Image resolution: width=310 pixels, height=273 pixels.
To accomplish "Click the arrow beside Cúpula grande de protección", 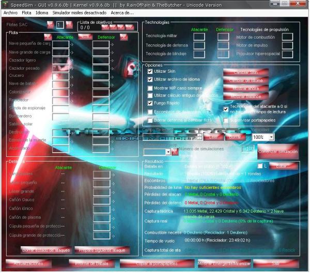I will point(113,236).
